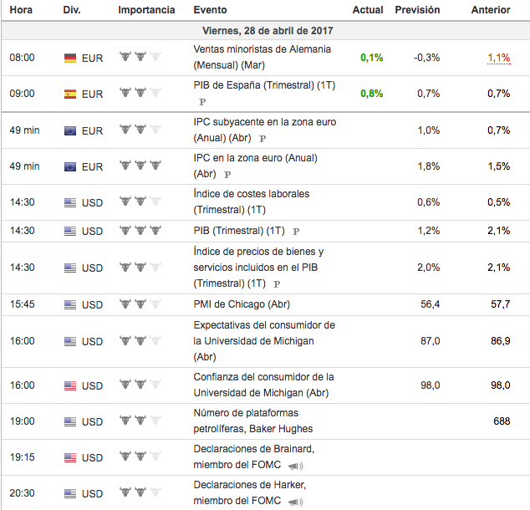Click speaker icon beside Harker's FOMC remarks
Screen dimensions: 530x510
click(296, 502)
